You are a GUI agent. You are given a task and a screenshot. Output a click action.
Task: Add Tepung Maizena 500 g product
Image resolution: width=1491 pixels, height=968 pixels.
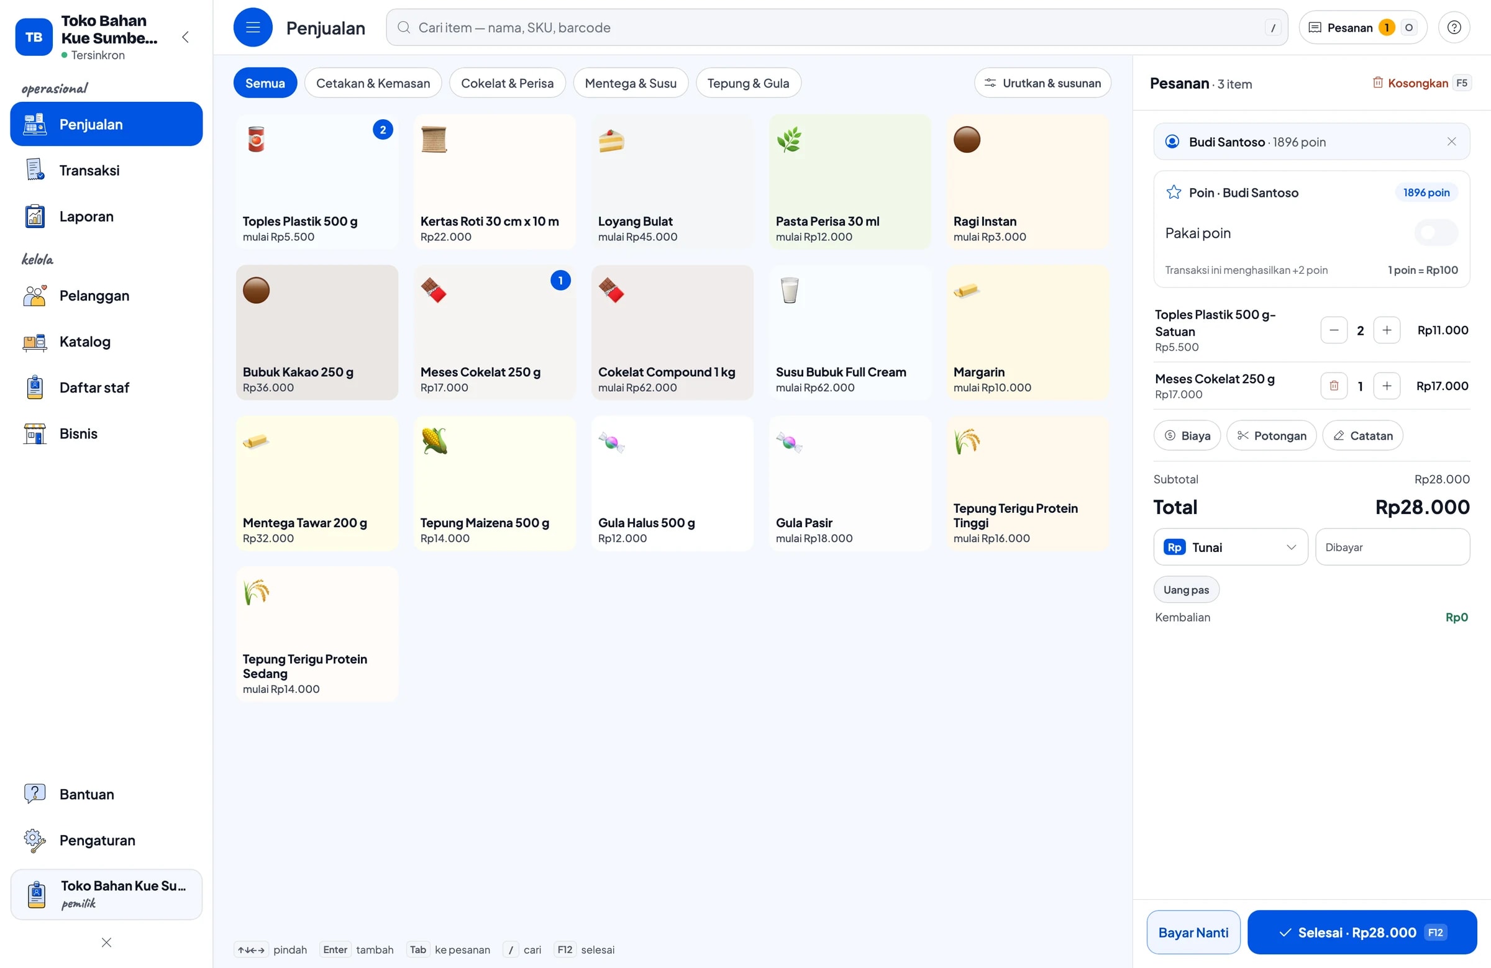[495, 483]
